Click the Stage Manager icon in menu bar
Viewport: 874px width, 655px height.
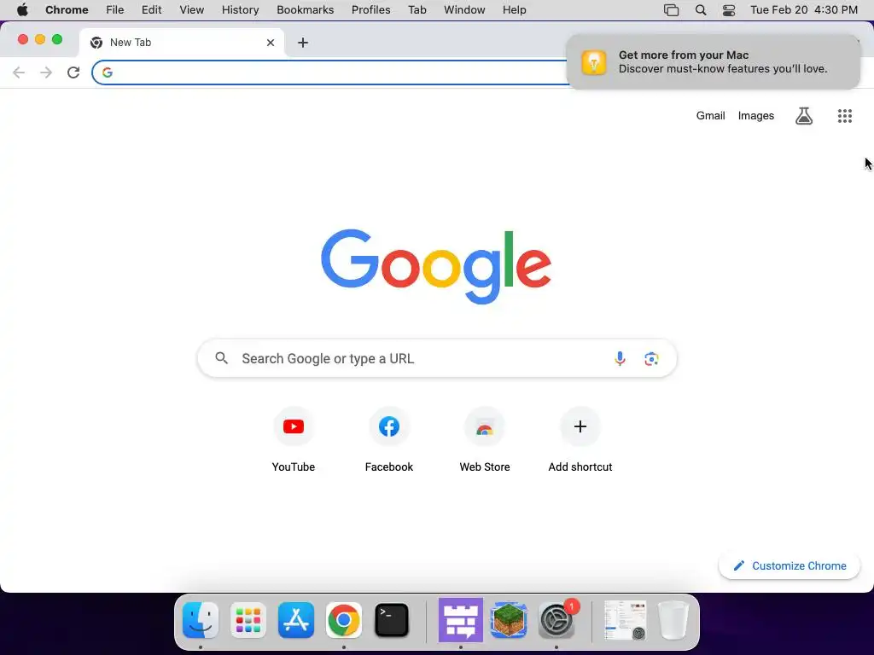pyautogui.click(x=671, y=10)
